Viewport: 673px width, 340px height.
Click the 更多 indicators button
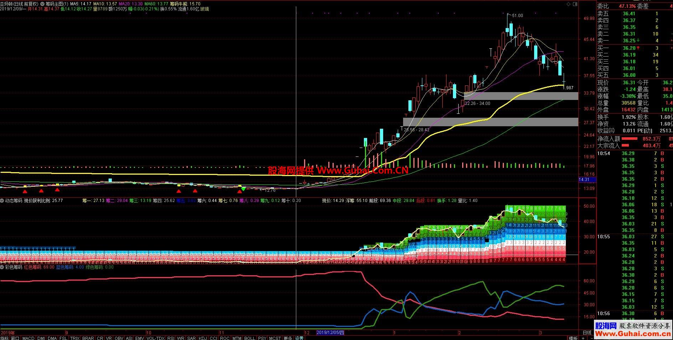pyautogui.click(x=288, y=338)
